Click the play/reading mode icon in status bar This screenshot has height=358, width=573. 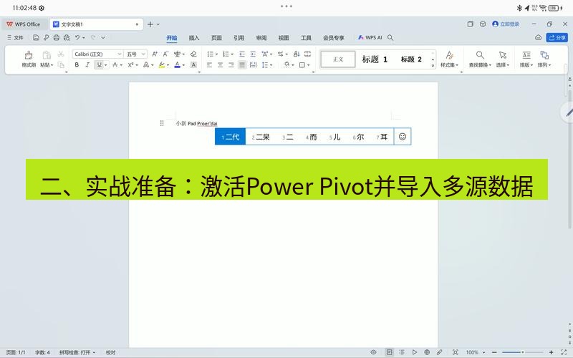(x=415, y=352)
